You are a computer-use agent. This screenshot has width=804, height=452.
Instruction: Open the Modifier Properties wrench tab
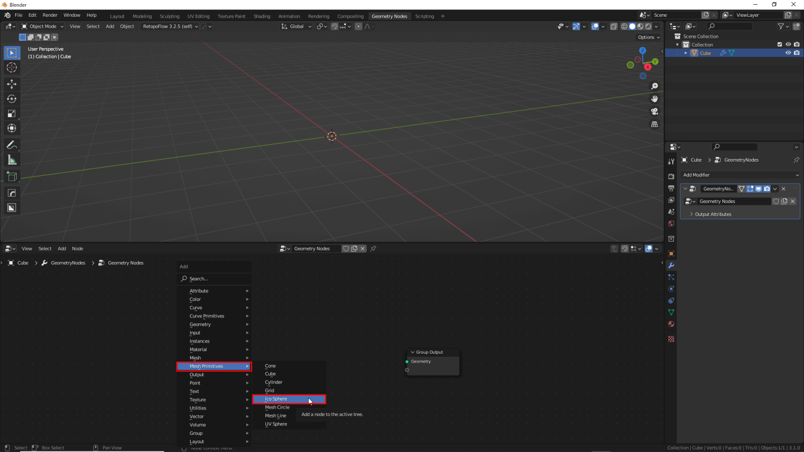pos(672,265)
